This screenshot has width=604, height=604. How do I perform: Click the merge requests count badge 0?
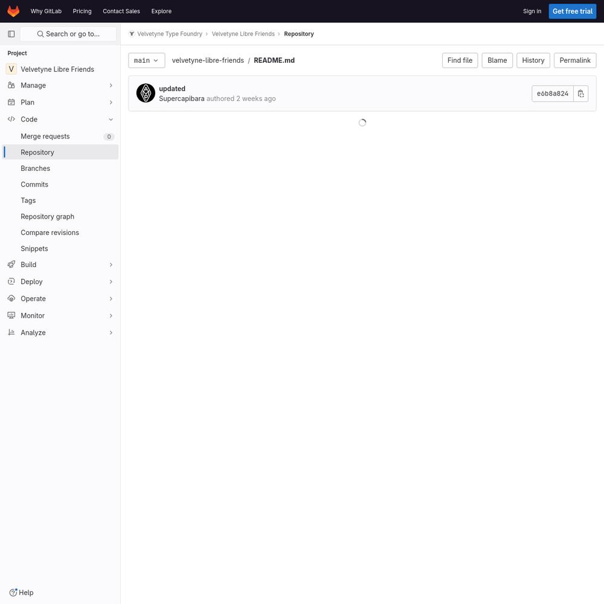pos(109,137)
